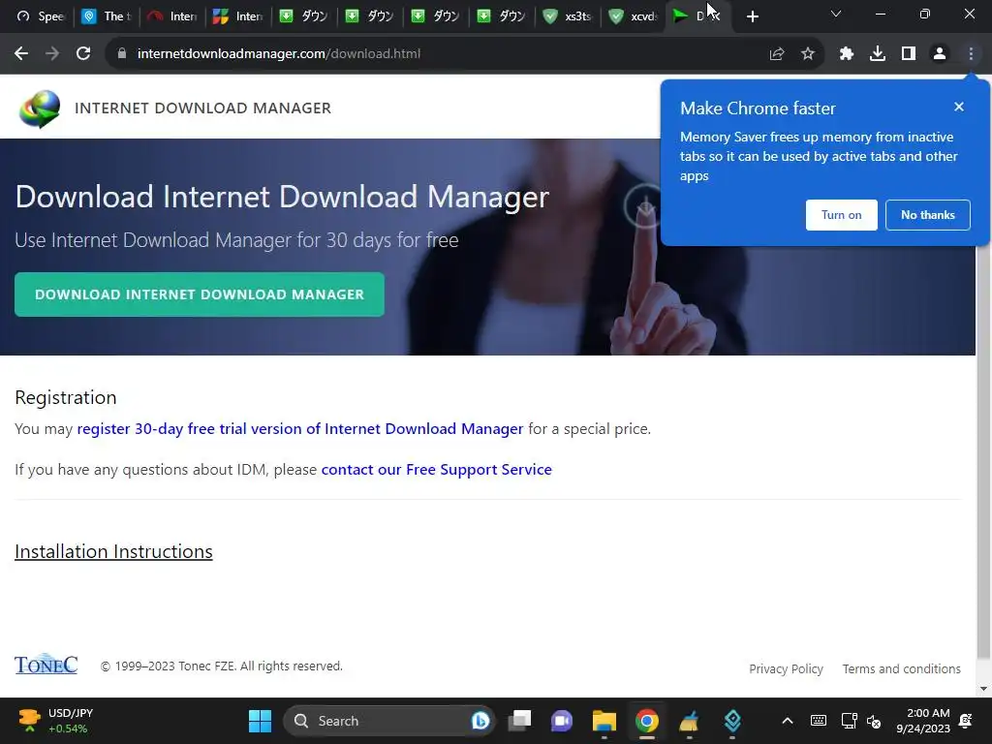This screenshot has height=744, width=992.
Task: Switch to the Spee tab
Action: 40,16
